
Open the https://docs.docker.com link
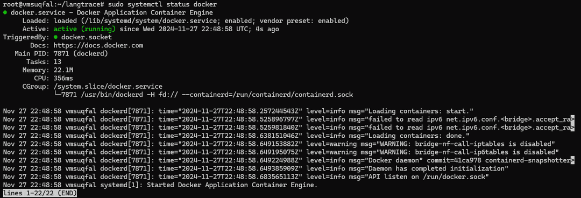click(98, 45)
